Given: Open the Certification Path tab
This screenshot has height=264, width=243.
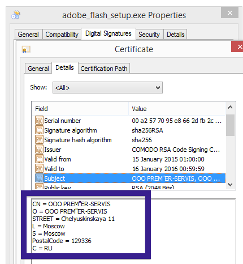Looking at the screenshot, I should tap(104, 69).
